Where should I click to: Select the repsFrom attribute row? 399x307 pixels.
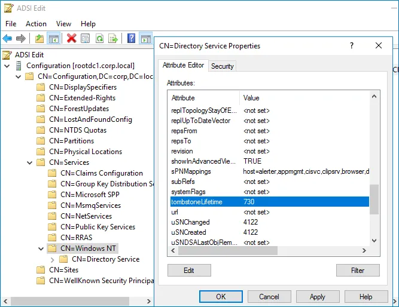point(270,131)
